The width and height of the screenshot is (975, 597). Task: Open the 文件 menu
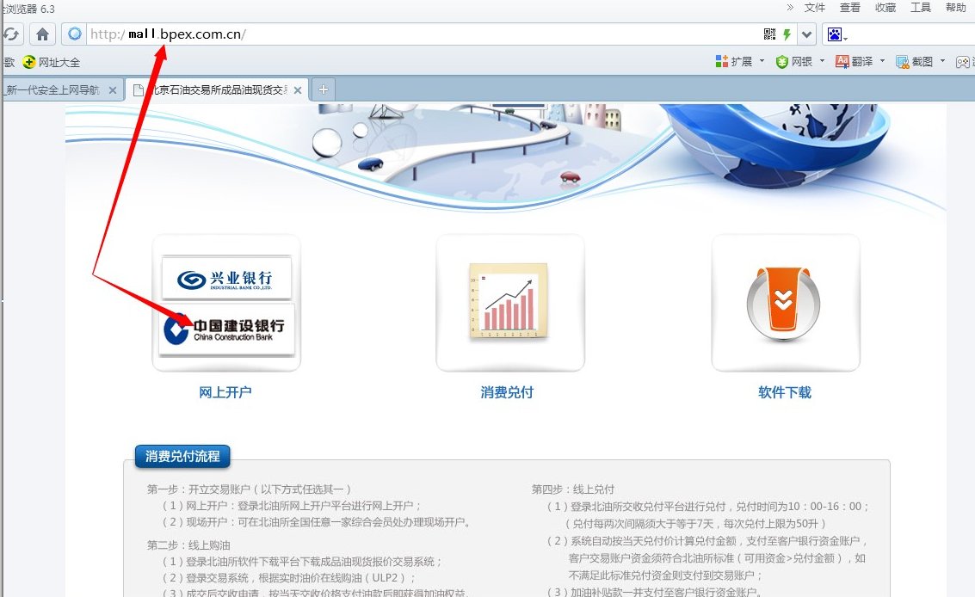click(x=815, y=8)
